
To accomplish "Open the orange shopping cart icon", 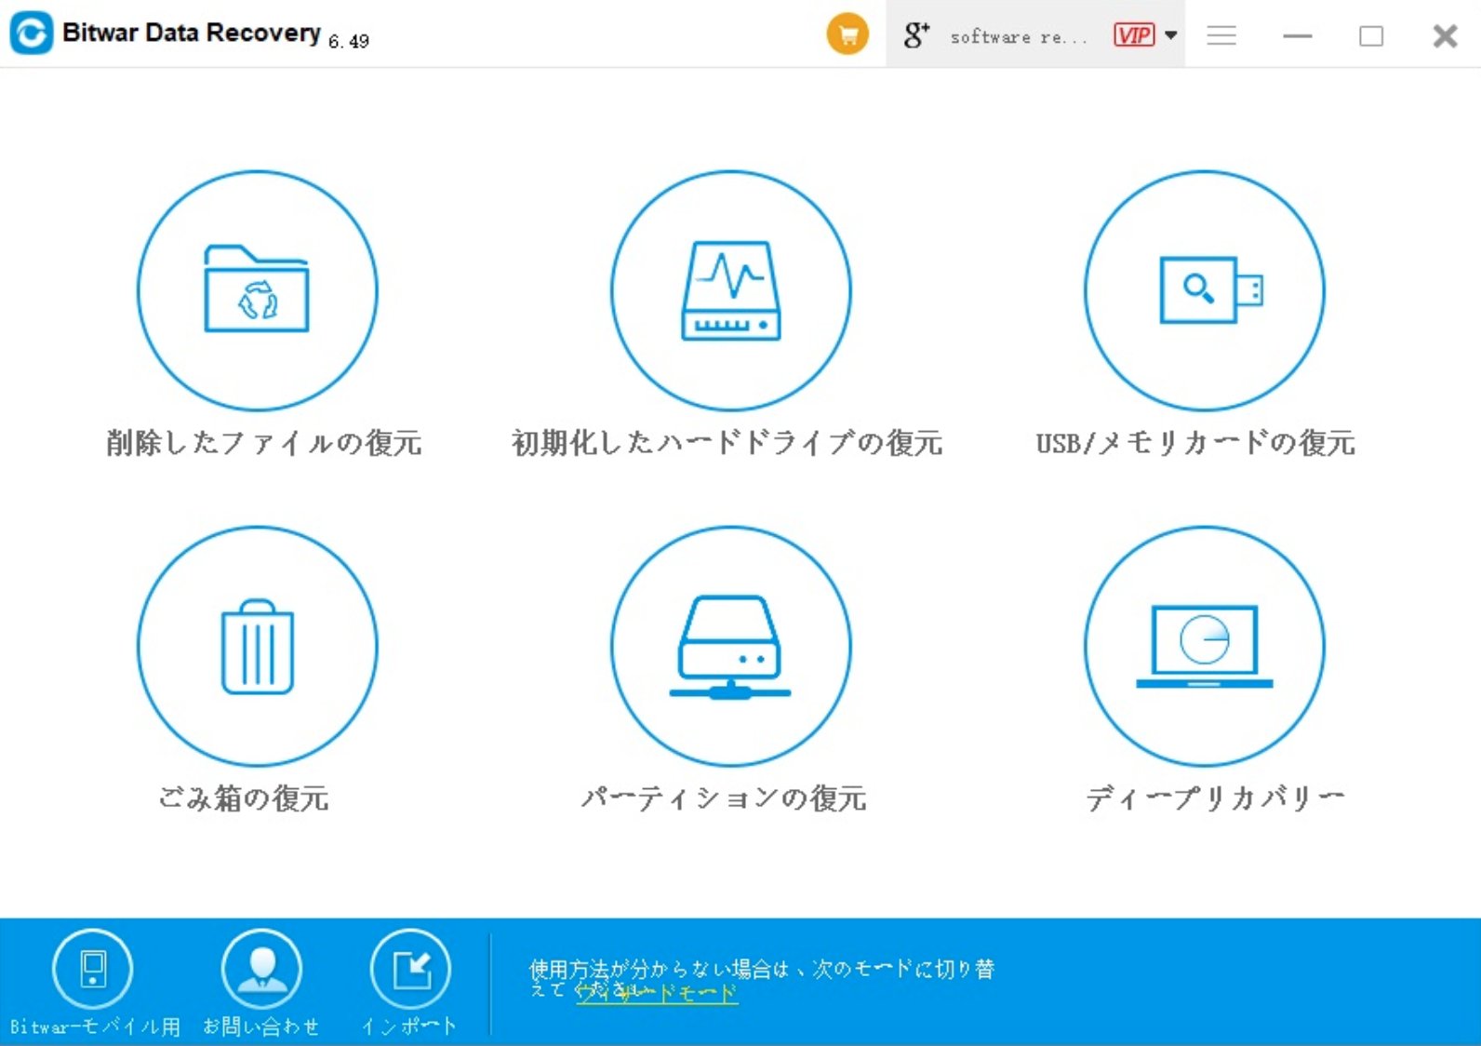I will (x=847, y=34).
